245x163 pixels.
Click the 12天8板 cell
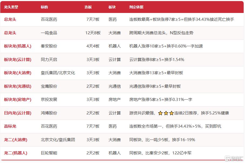tap(93, 33)
